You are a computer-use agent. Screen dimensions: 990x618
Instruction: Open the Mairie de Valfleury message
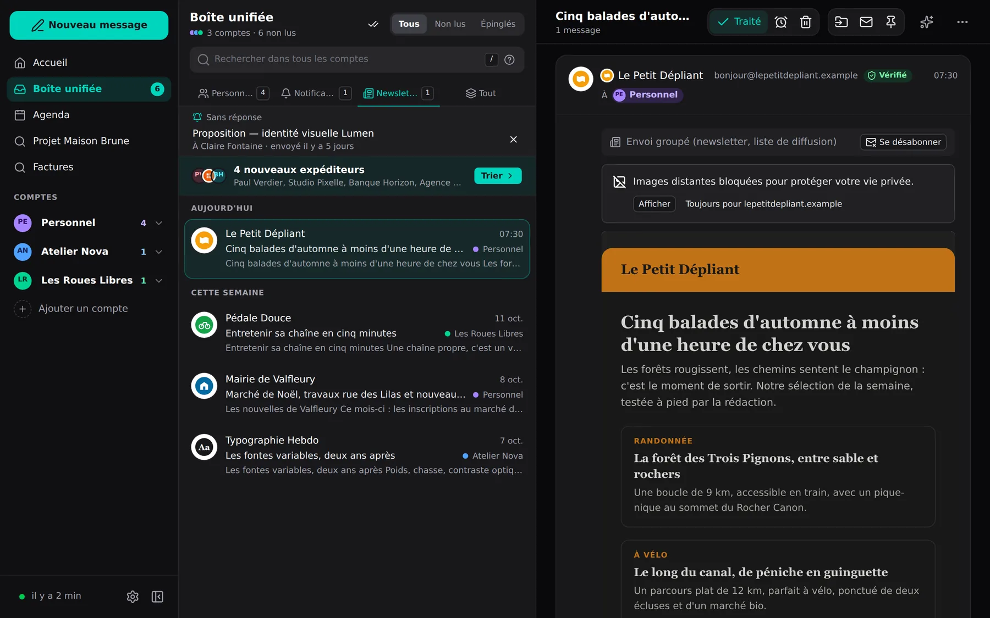(x=357, y=394)
